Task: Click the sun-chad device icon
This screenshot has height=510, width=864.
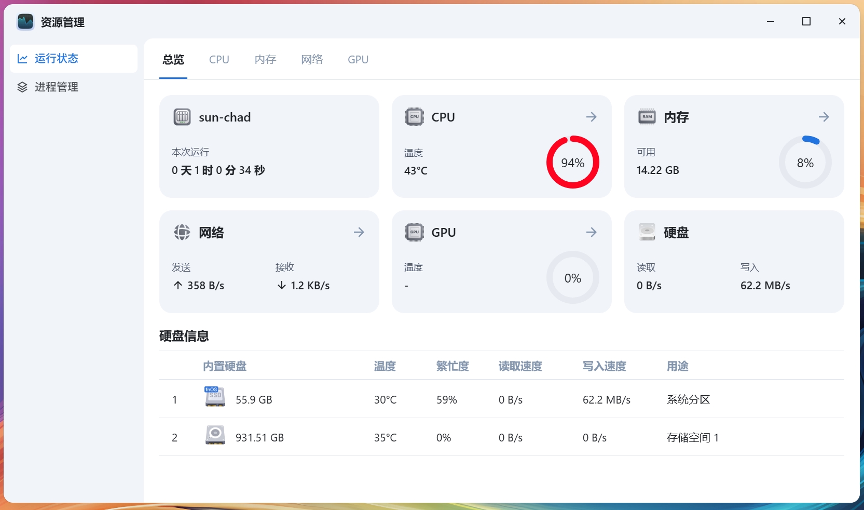Action: pyautogui.click(x=182, y=117)
